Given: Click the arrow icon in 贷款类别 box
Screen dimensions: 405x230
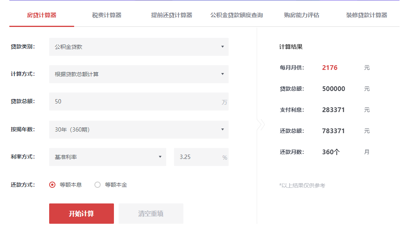Looking at the screenshot, I should click(222, 47).
